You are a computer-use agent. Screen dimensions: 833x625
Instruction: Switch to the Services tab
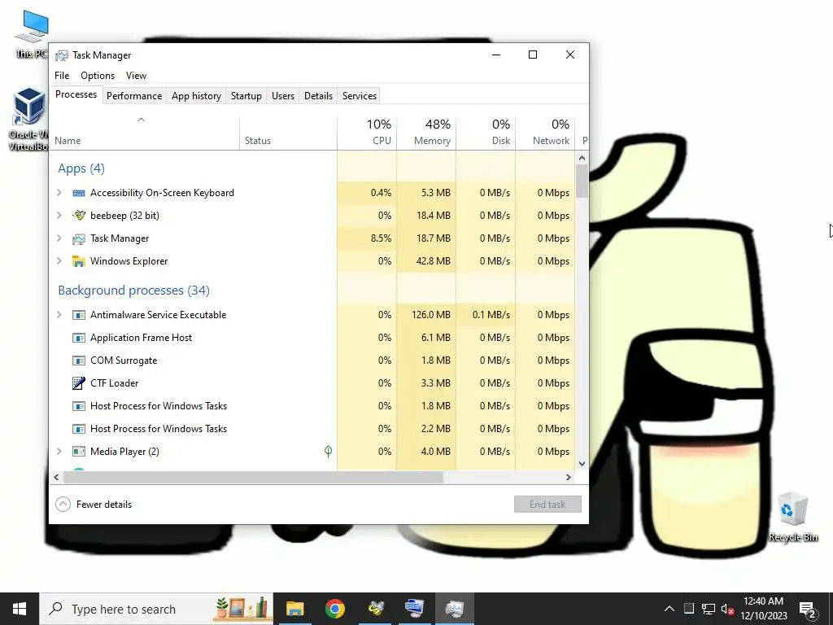[x=360, y=96]
